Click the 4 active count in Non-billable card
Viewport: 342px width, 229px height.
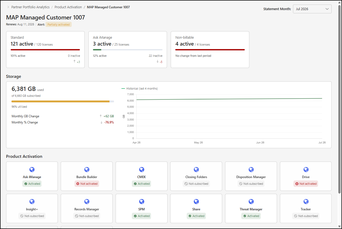(x=184, y=44)
